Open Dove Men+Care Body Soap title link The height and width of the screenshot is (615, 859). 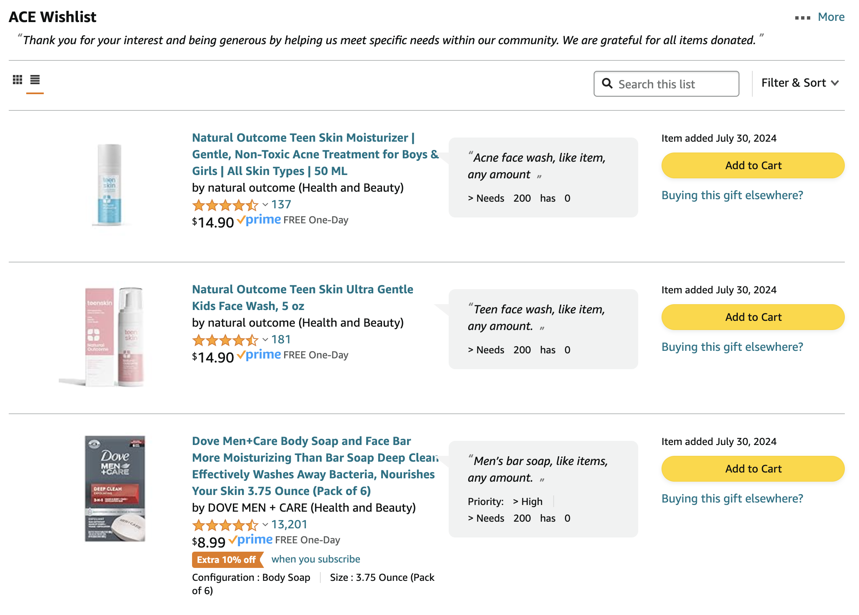tap(315, 466)
